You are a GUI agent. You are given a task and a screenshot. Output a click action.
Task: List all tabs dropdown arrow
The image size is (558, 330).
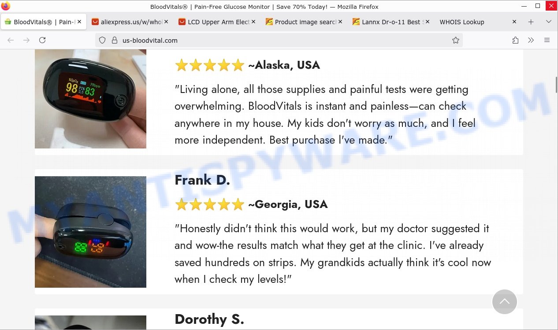click(548, 22)
